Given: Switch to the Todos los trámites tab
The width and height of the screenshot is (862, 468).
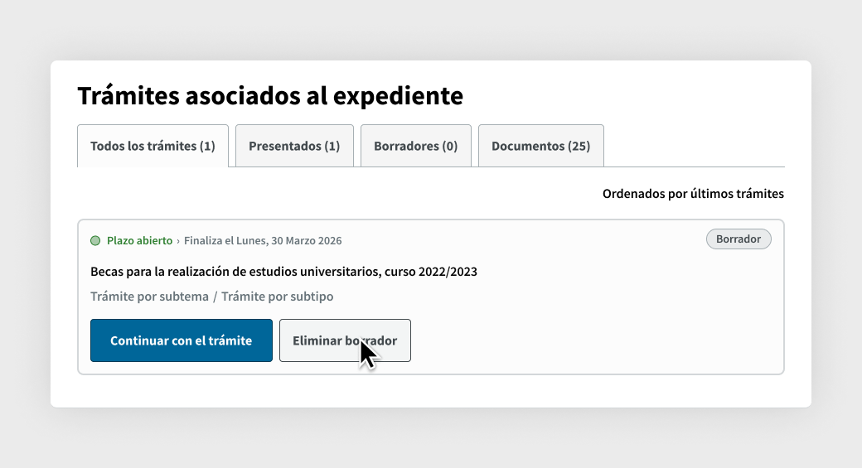Looking at the screenshot, I should pyautogui.click(x=153, y=146).
